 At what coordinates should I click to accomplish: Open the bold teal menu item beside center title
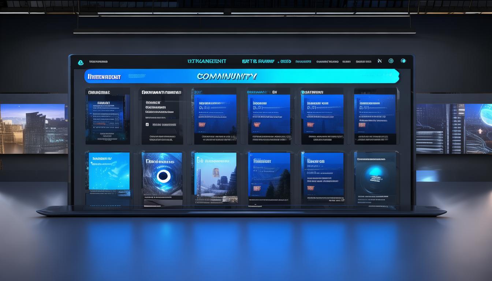pos(258,61)
